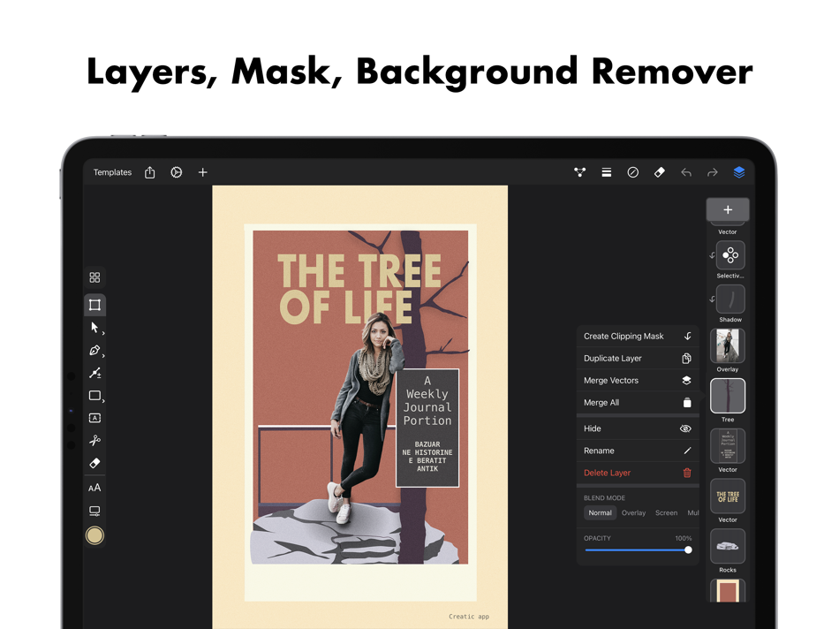Click the clipping arrow beside Shadow layer
839x629 pixels.
pos(712,299)
